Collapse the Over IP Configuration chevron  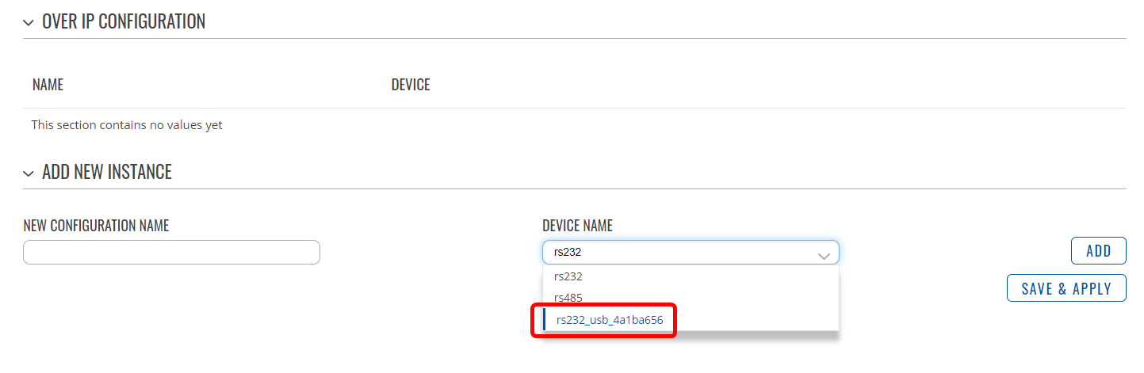[x=29, y=23]
